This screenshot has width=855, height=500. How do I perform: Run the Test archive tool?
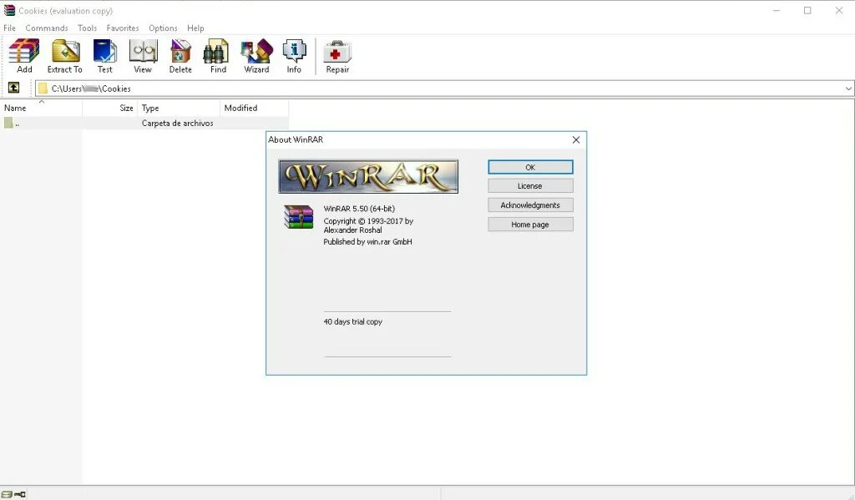(104, 56)
